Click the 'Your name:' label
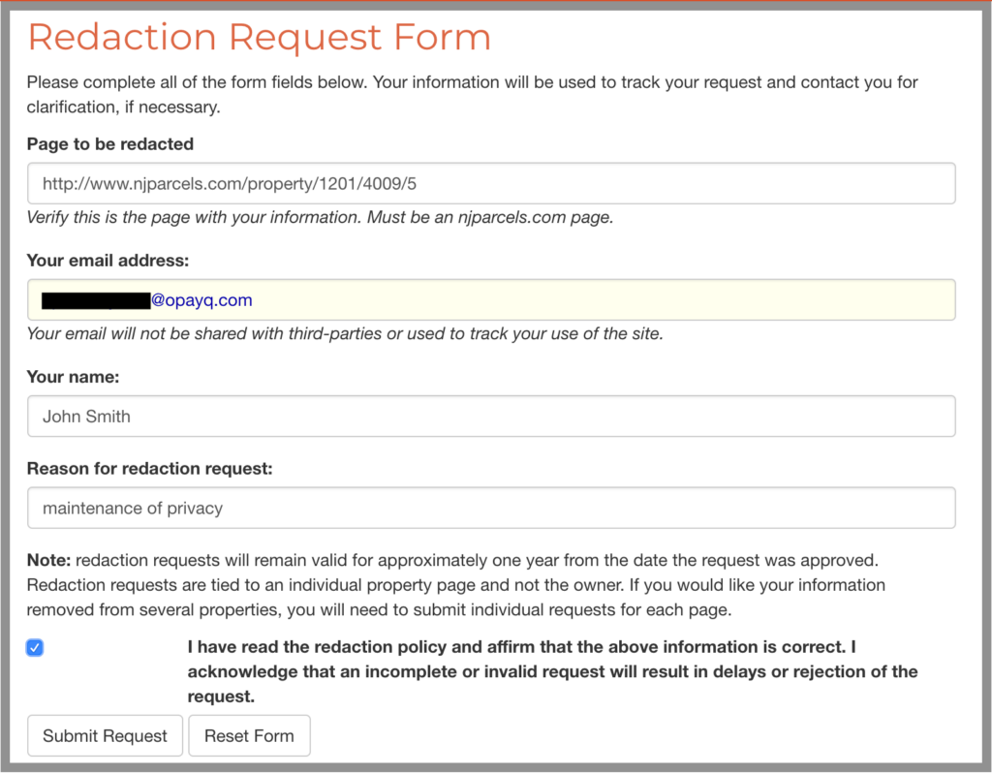 pos(73,376)
